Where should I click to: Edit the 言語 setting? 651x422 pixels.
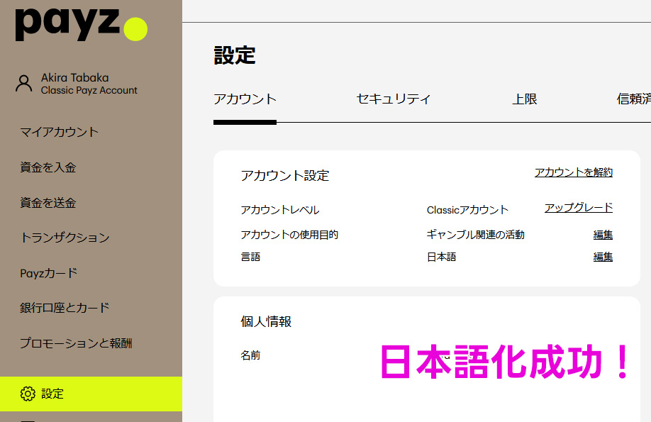pyautogui.click(x=603, y=257)
